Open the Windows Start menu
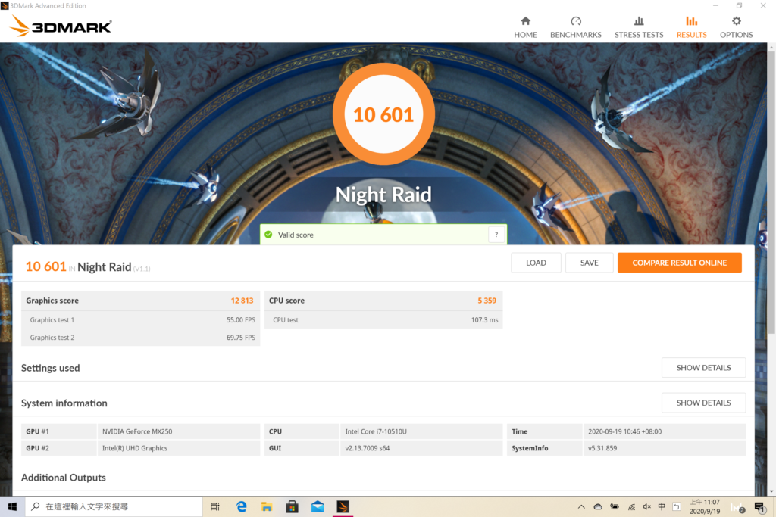The width and height of the screenshot is (776, 517). coord(12,506)
